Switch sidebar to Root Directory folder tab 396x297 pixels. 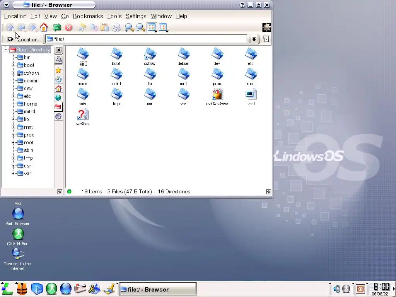(x=58, y=107)
